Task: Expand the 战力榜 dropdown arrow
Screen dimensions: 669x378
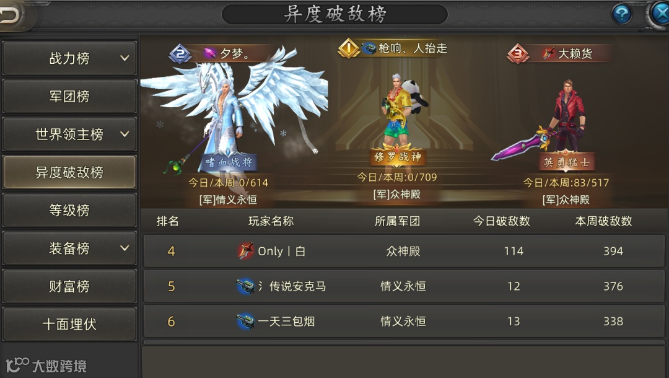Action: pos(125,58)
